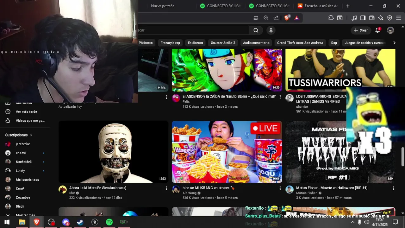Open Nachoide3 subscription channel
This screenshot has width=405, height=228.
point(24,162)
